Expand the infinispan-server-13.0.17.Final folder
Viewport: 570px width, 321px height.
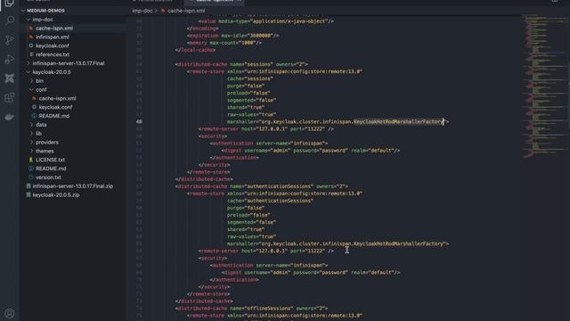(x=28, y=63)
